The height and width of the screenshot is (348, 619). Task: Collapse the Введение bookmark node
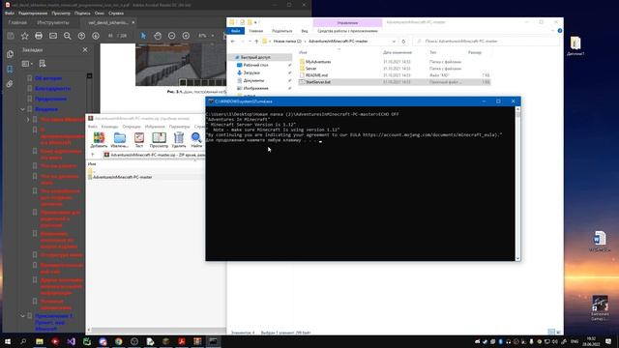(22, 109)
